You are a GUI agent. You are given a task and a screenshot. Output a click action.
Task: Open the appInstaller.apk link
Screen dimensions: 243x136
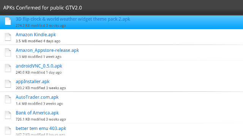[33, 82]
